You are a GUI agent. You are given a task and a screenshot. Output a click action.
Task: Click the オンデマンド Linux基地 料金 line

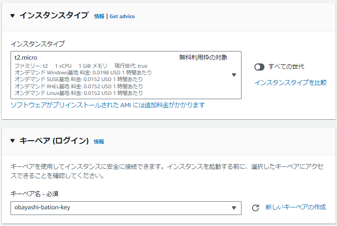pos(79,93)
